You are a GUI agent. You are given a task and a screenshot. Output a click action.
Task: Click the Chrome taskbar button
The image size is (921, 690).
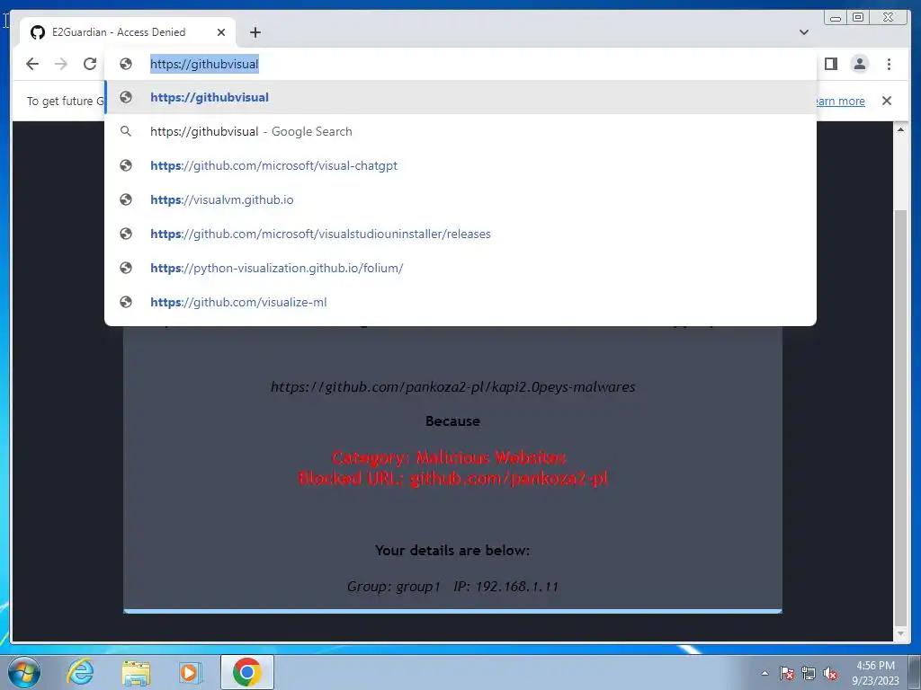coord(247,672)
